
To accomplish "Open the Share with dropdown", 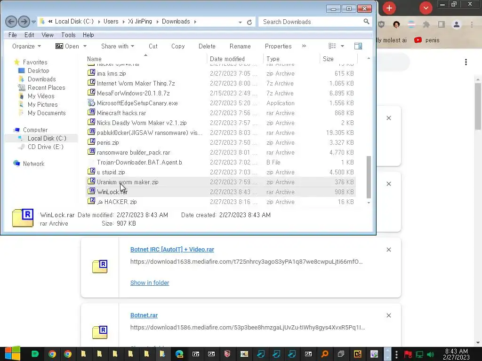I will coord(118,47).
